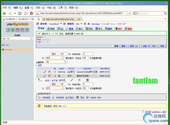Close the list.php browser tab
Screen dimensions: 170x125
pyautogui.click(x=79, y=19)
